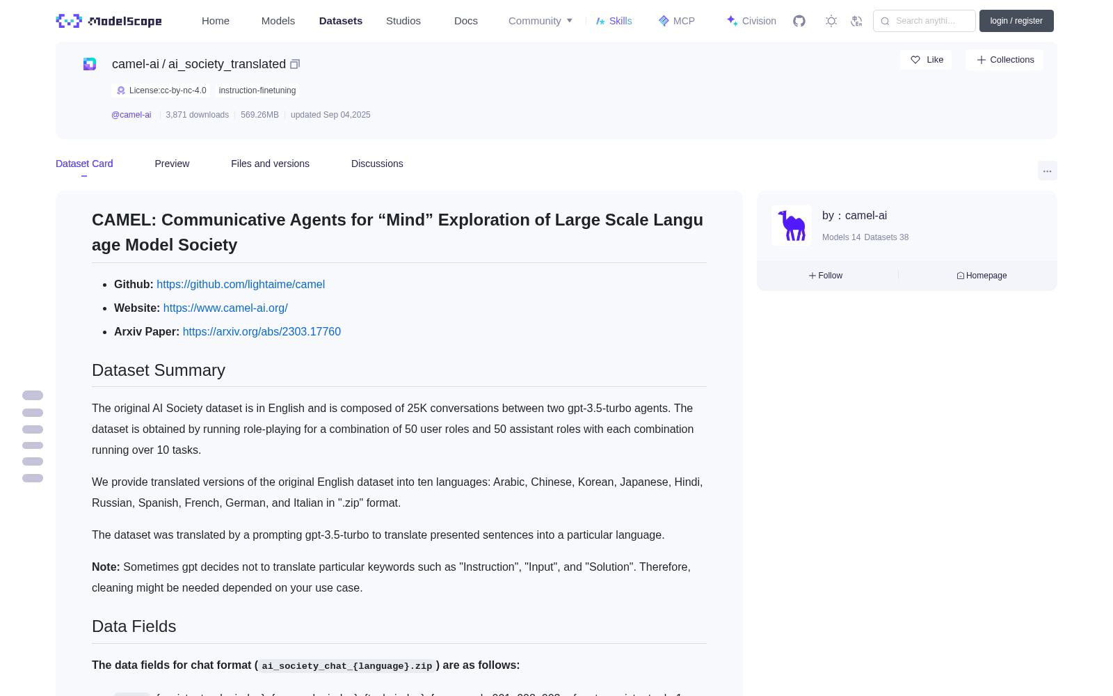Jump using the last page outline marker

click(x=33, y=478)
